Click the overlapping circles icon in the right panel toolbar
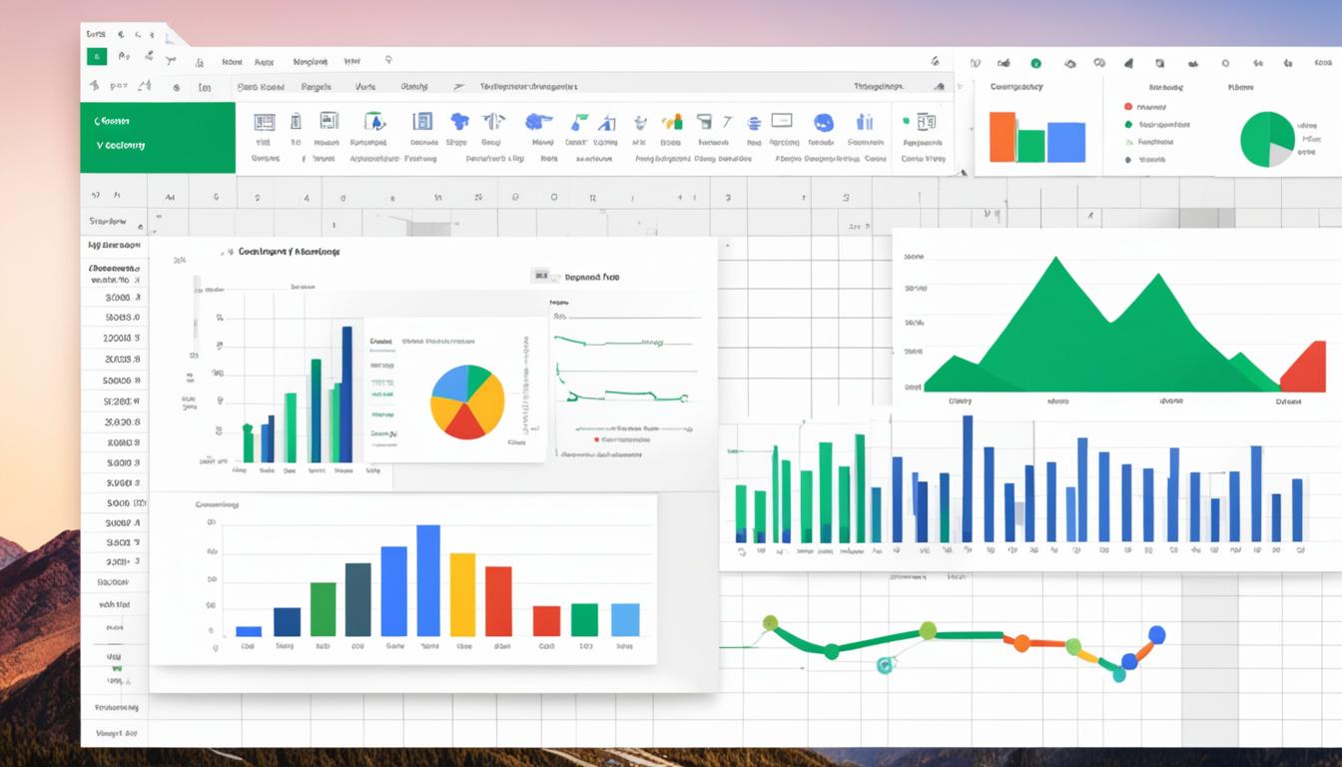 coord(1099,63)
